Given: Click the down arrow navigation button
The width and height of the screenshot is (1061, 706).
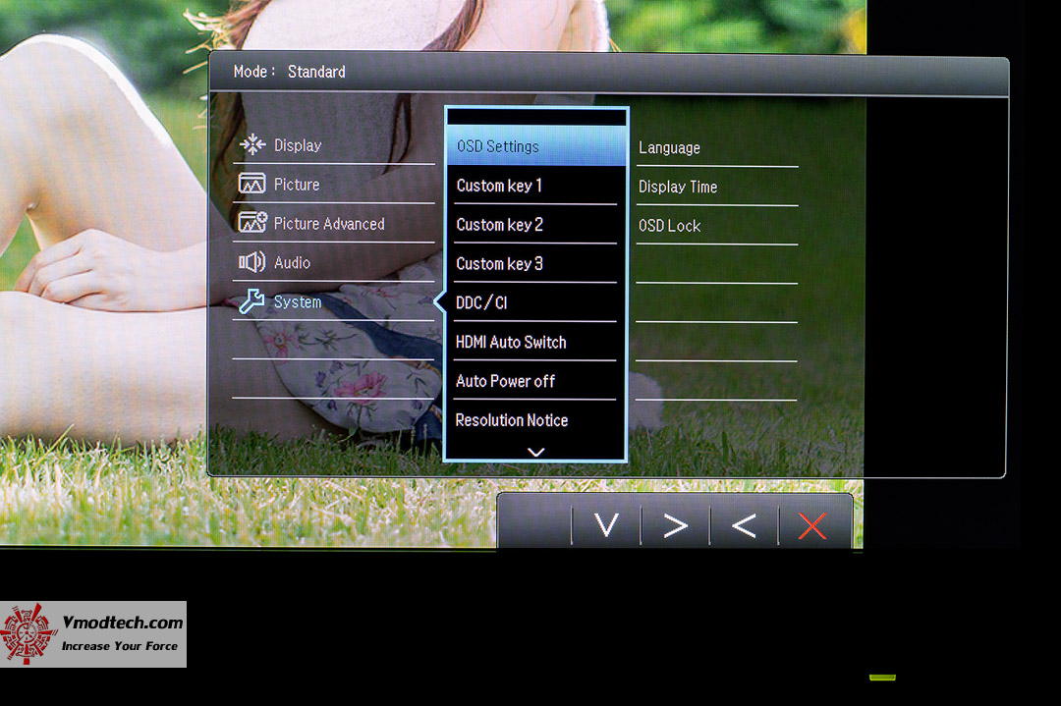Looking at the screenshot, I should [606, 524].
